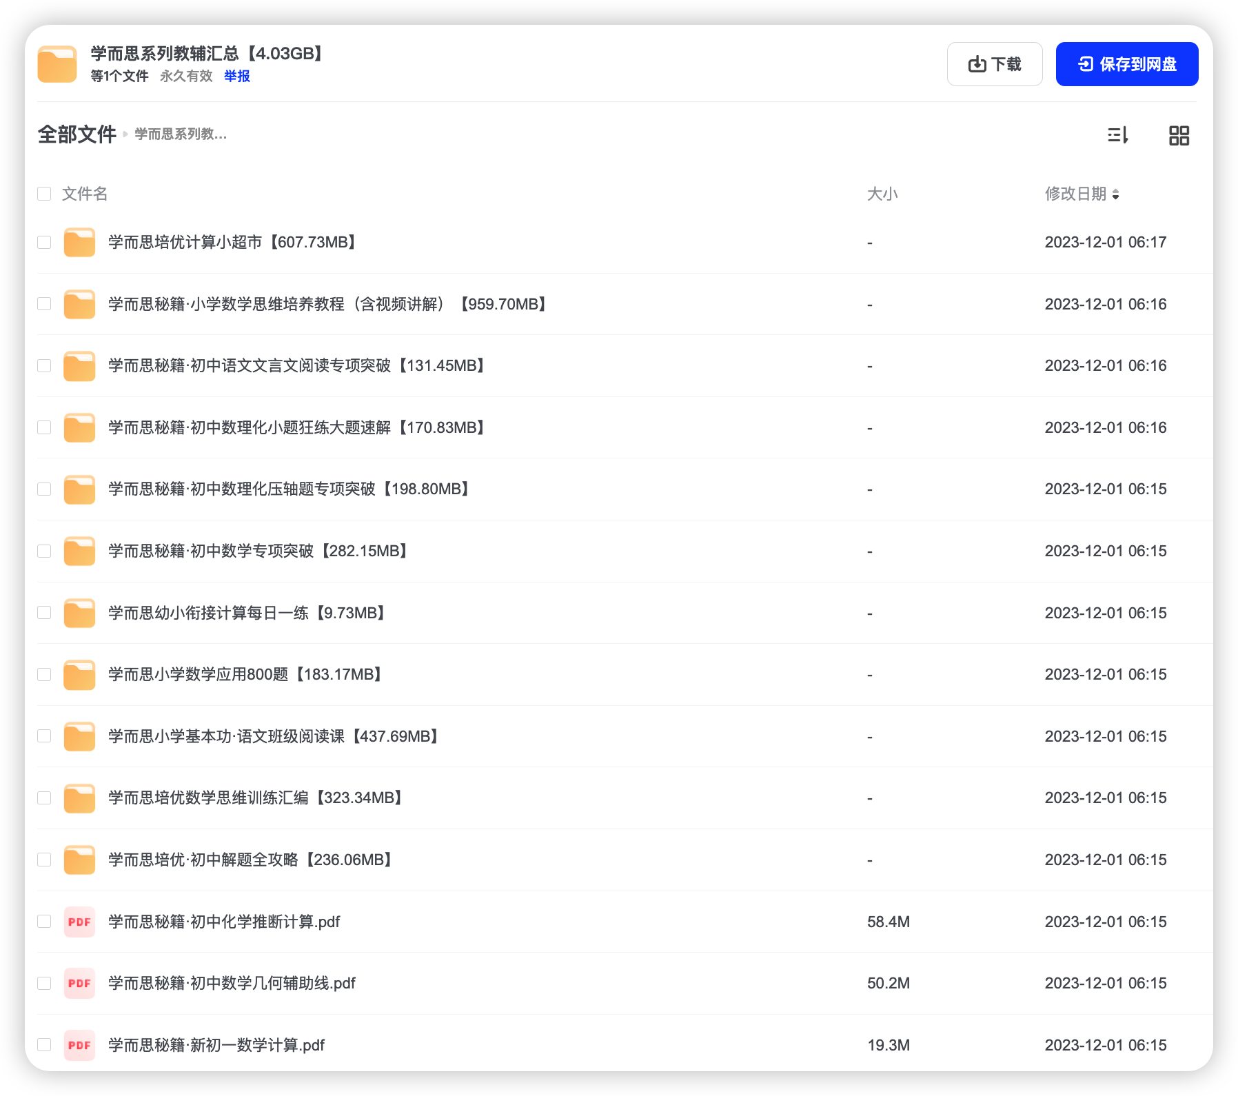1238x1096 pixels.
Task: Click the 大小 column header
Action: [x=882, y=194]
